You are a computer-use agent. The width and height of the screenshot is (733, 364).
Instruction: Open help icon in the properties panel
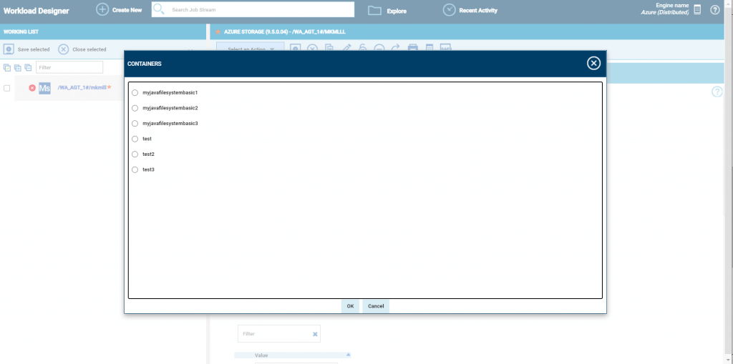717,92
